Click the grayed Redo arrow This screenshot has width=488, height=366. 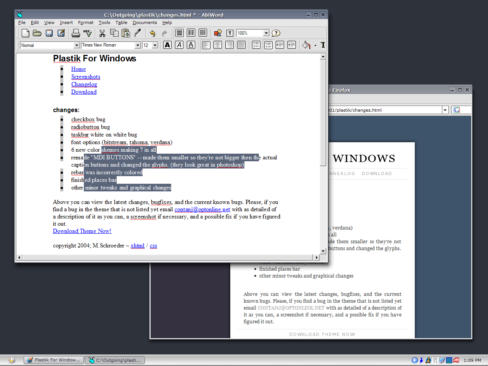tap(164, 33)
